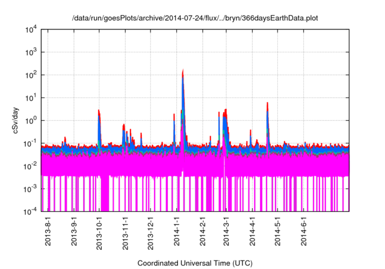This screenshot has width=385, height=269.
Task: Select the 2014-4-1 date tick label
Action: tap(252, 231)
